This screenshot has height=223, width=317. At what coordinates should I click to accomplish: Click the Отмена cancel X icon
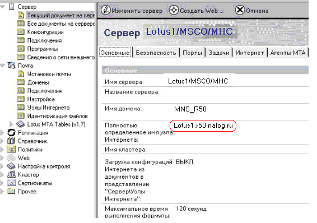[x=240, y=10]
